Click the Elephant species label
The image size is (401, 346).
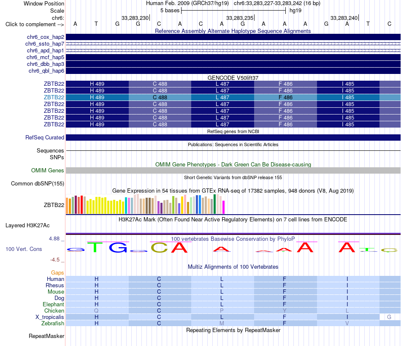point(53,304)
